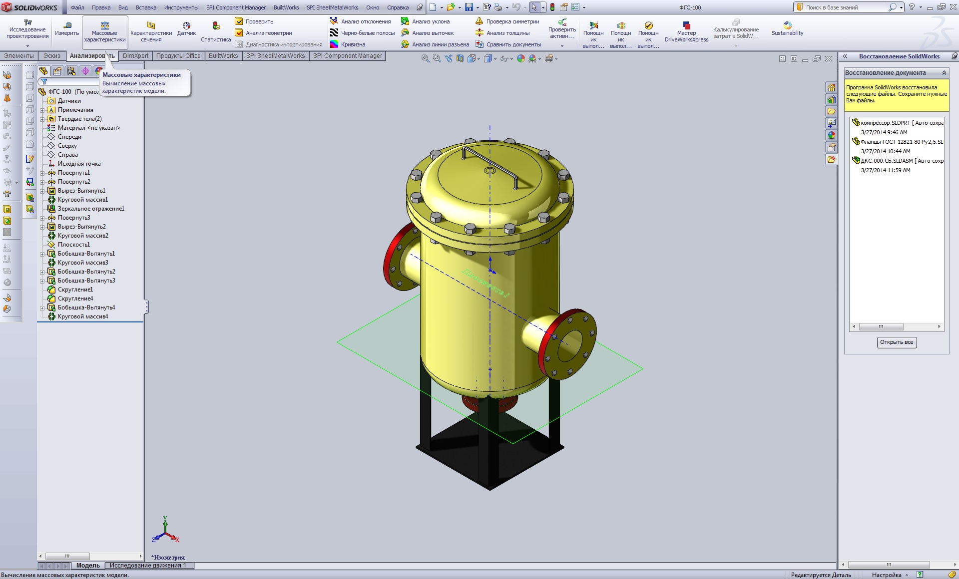The width and height of the screenshot is (959, 579).
Task: Open the ConfigurationManager tab in feature panel
Action: (x=71, y=71)
